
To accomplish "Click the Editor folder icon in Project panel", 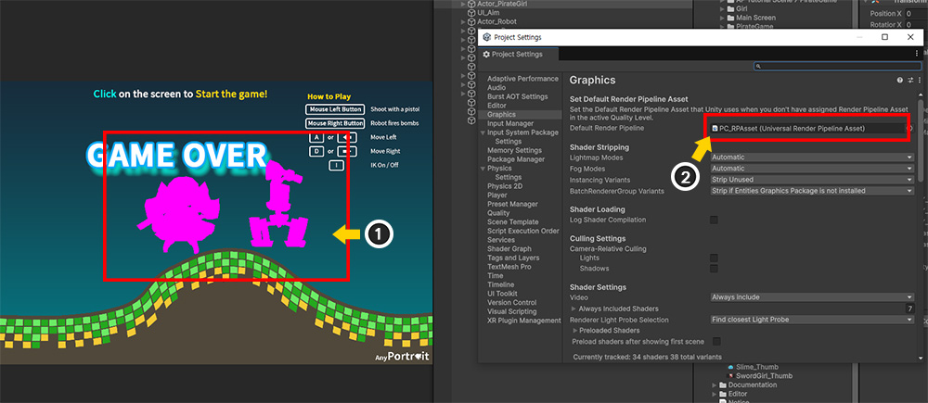I will [723, 394].
